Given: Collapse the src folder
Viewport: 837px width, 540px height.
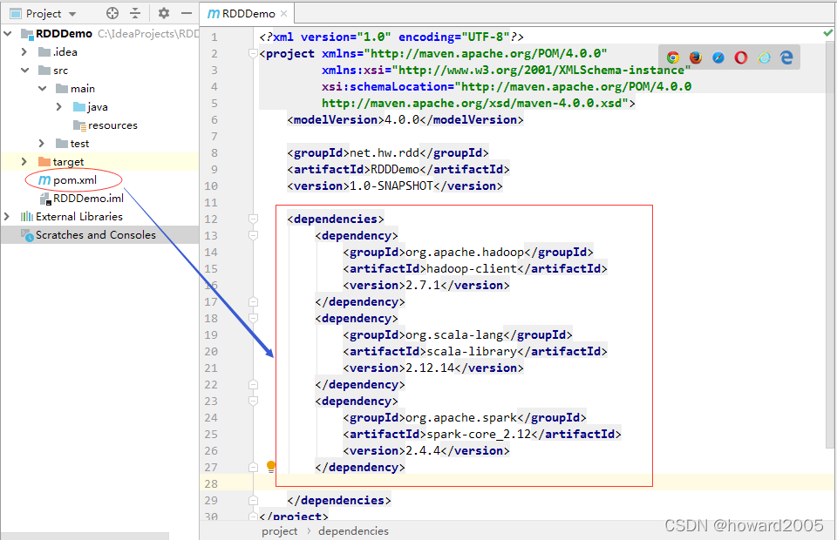Looking at the screenshot, I should tap(24, 70).
